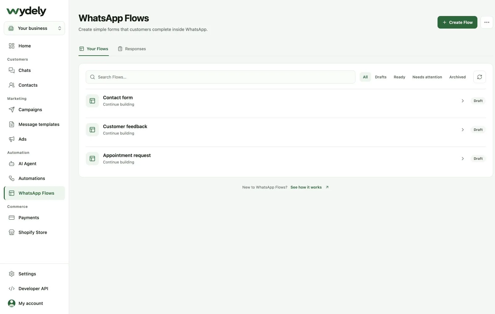Click the Shopify Store icon
Viewport: 495px width, 314px height.
[x=12, y=232]
